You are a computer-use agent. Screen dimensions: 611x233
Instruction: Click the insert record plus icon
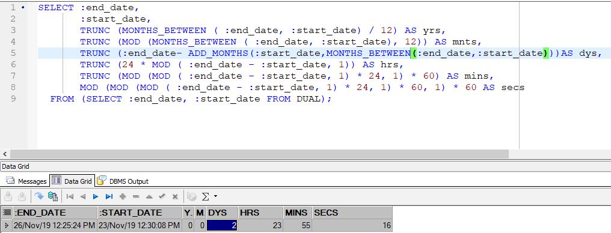(x=123, y=197)
